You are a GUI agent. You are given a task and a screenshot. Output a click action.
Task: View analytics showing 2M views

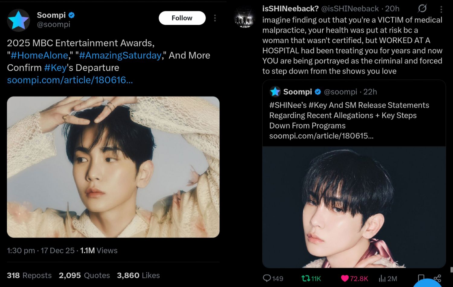(382, 279)
